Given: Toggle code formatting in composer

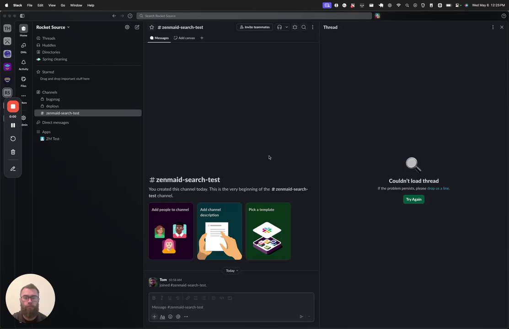Looking at the screenshot, I should coord(222,298).
